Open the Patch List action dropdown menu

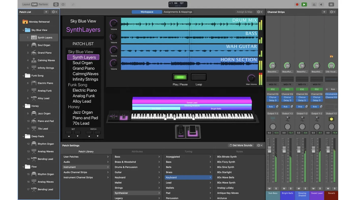pyautogui.click(x=54, y=12)
